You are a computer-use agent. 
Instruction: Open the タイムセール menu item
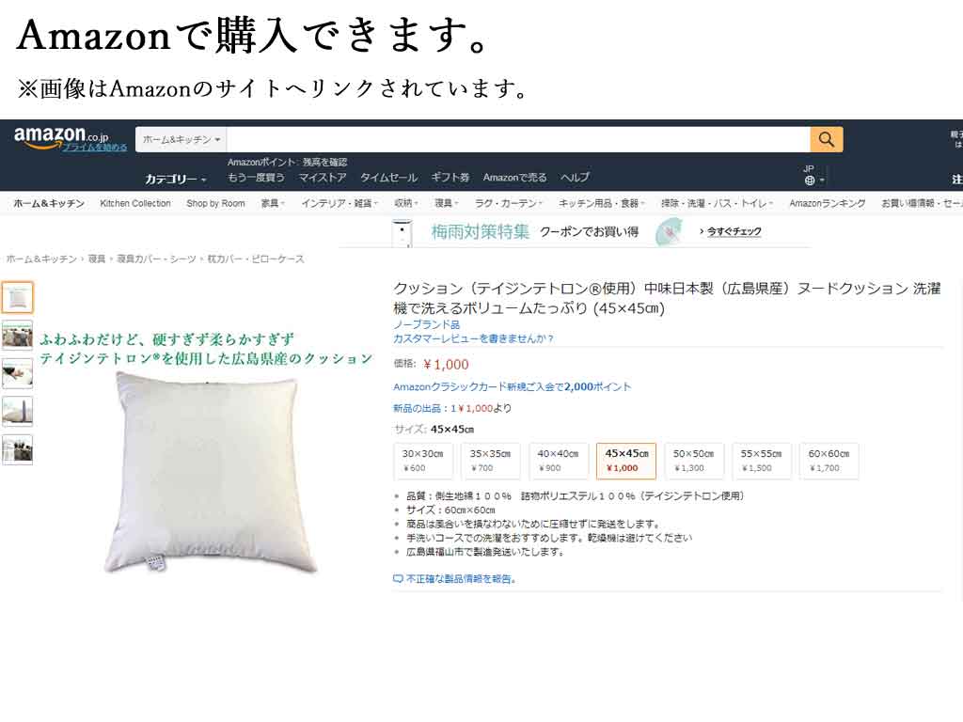click(388, 178)
